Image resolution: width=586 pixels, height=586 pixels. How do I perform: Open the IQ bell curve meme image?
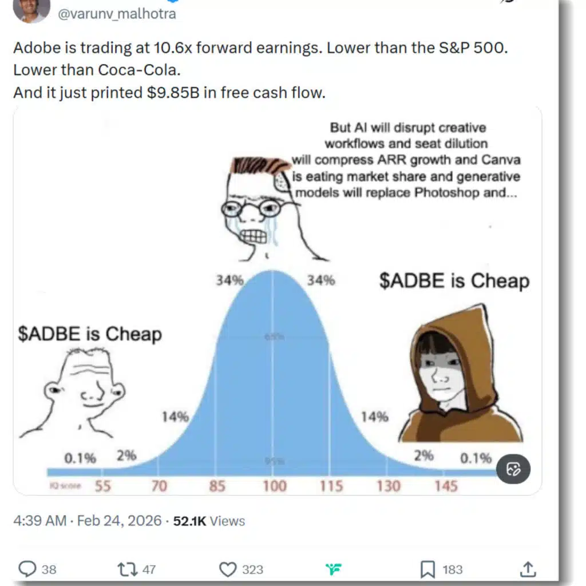point(278,301)
